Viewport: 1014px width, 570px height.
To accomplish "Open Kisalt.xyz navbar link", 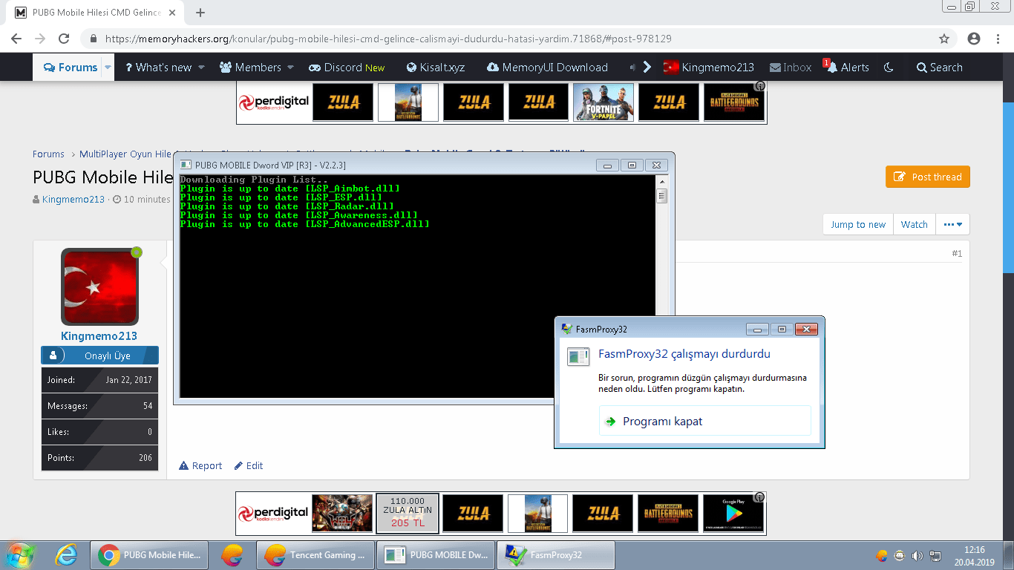I will pos(436,68).
